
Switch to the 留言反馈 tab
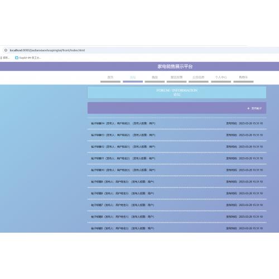(x=176, y=77)
